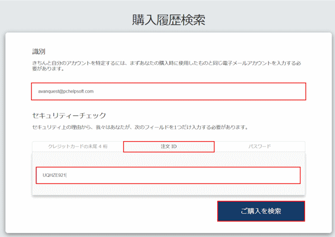This screenshot has height=237, width=335.
Task: Place cursor on the UQHZE921 order code
Action: 54,175
